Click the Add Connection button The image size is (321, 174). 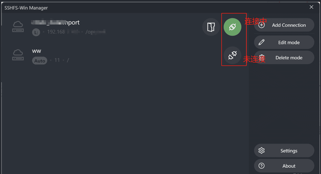284,25
